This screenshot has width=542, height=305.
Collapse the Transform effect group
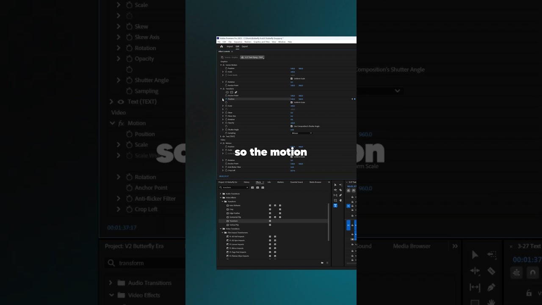[x=221, y=89]
